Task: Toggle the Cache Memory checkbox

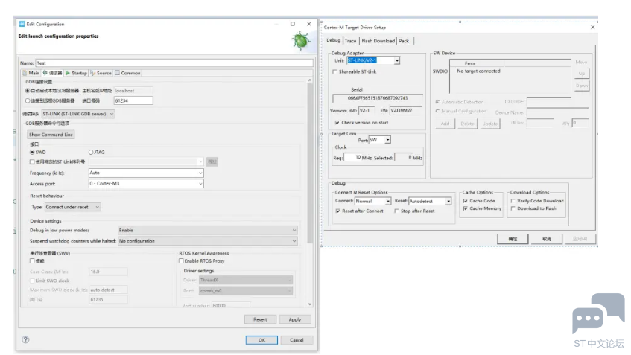Action: 466,208
